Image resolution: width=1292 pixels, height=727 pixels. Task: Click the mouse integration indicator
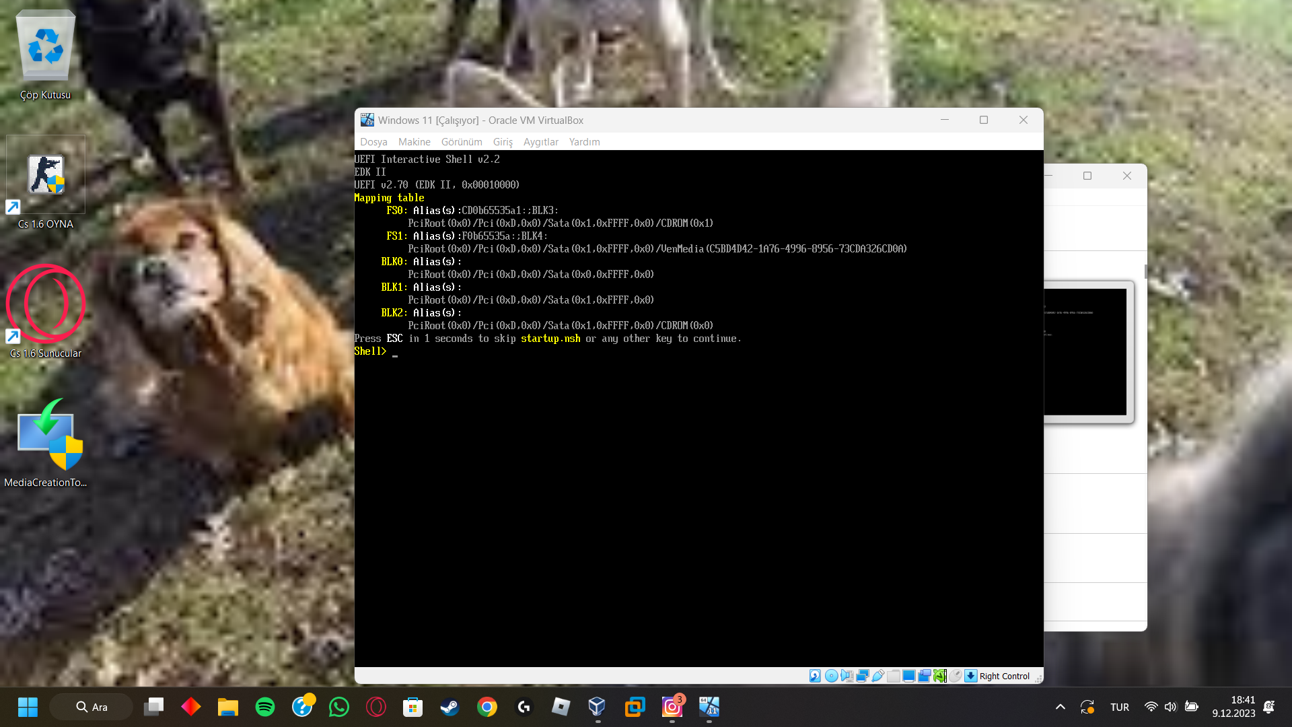(x=956, y=676)
